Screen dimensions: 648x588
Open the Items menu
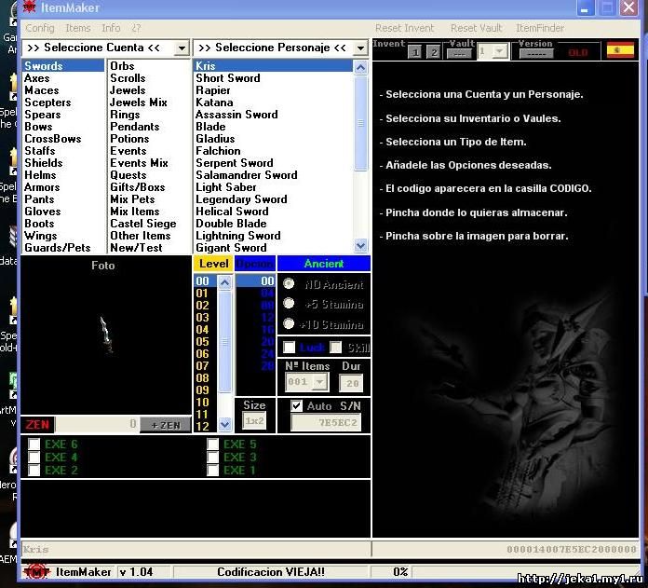tap(78, 28)
